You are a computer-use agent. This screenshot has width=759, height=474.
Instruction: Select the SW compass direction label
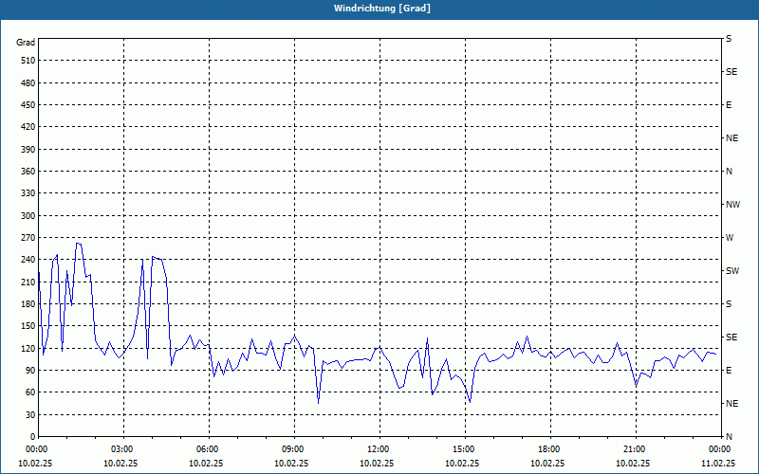[732, 271]
